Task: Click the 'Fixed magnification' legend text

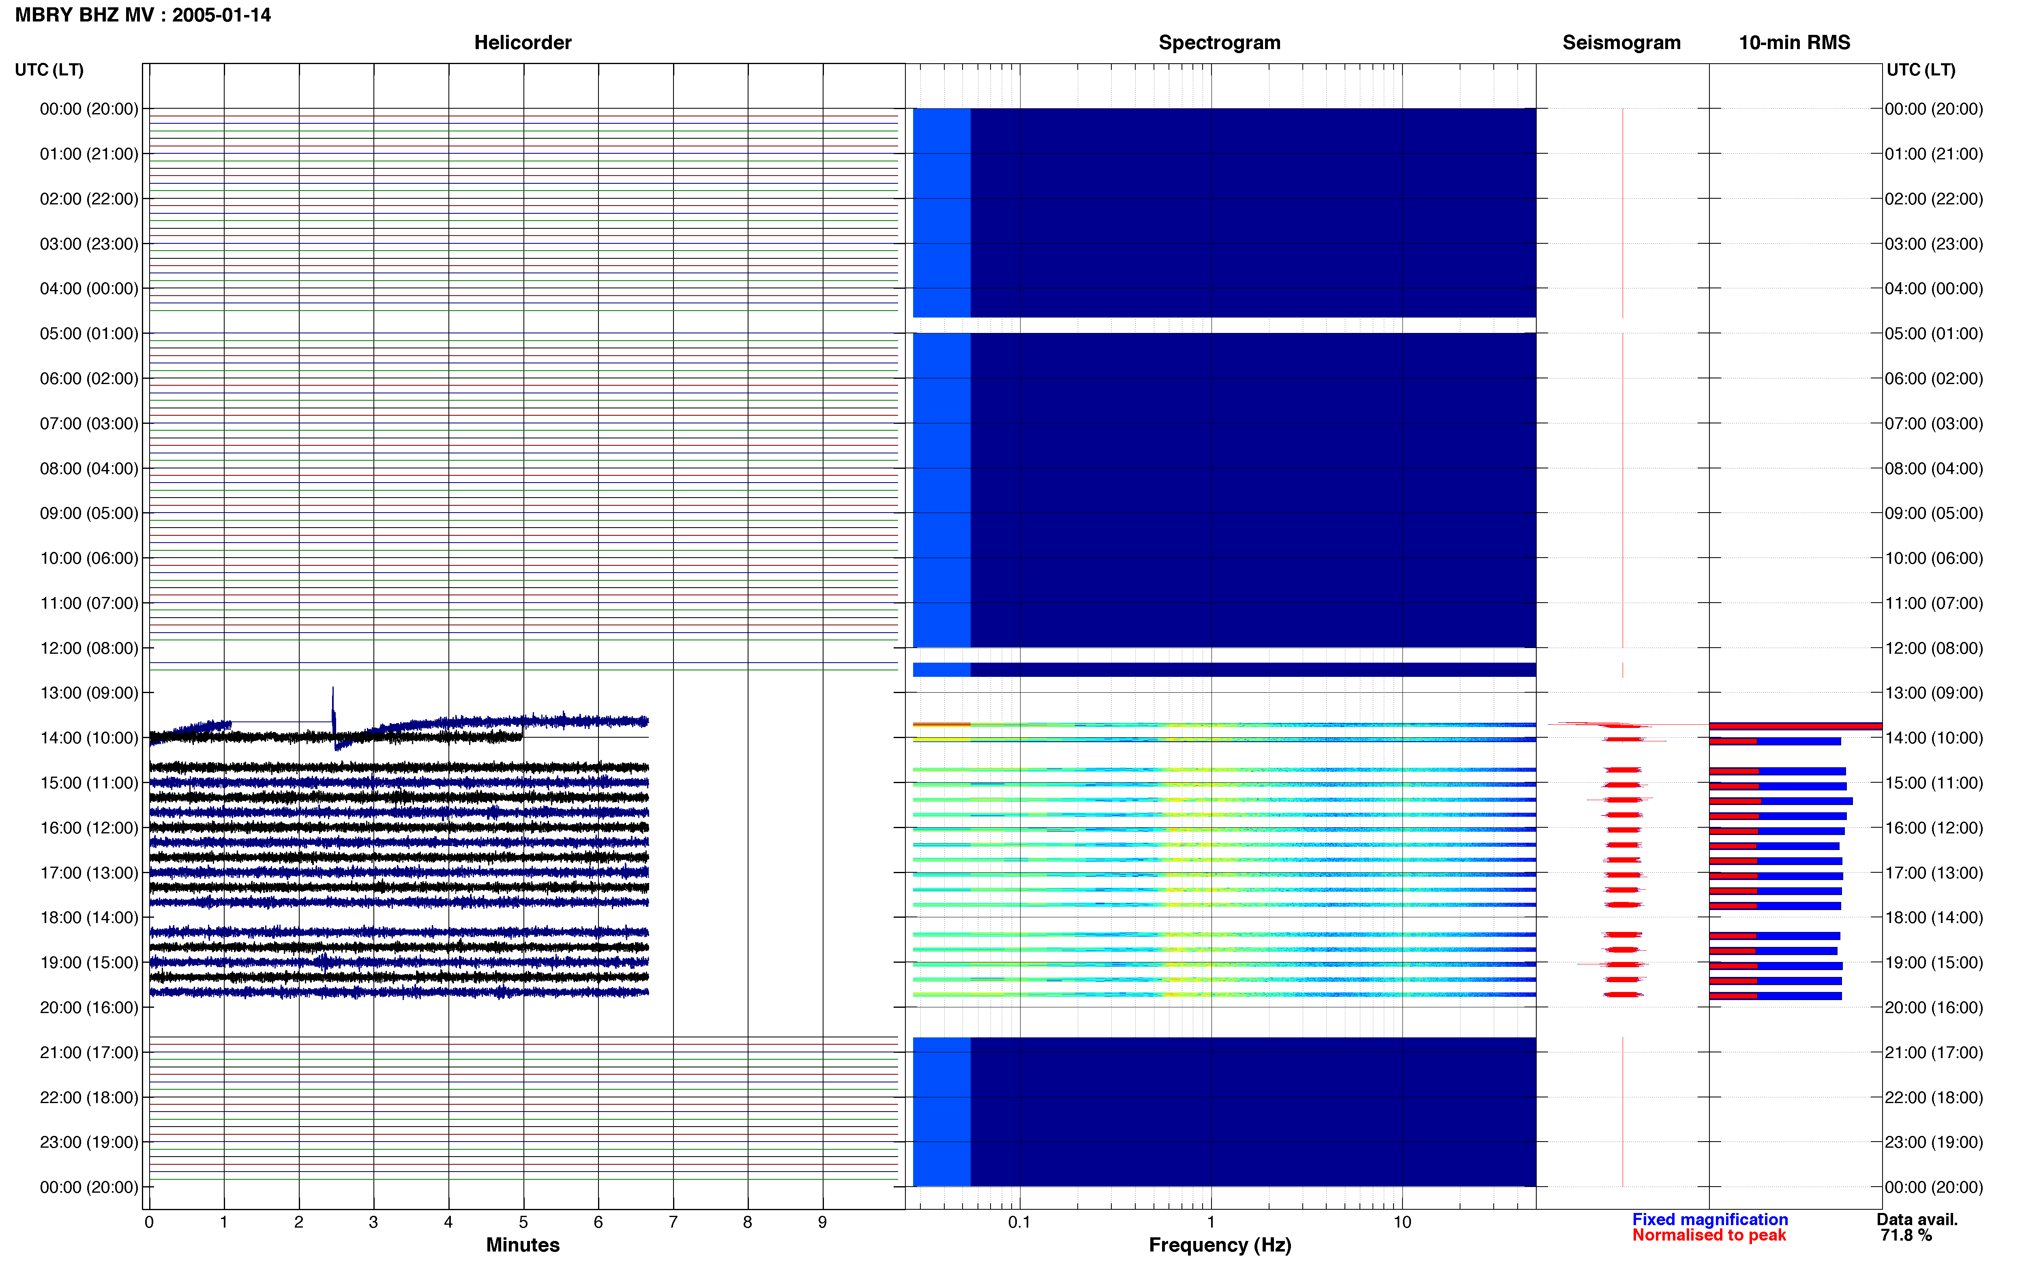Action: tap(1710, 1220)
